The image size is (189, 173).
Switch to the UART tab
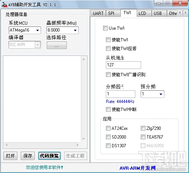(x=98, y=13)
